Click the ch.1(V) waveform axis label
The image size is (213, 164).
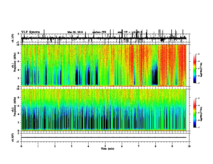(x=13, y=38)
